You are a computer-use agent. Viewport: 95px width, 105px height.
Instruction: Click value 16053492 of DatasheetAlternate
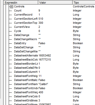point(45,55)
